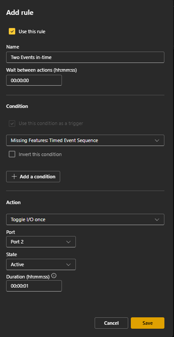Viewport: 174px width, 337px height.
Task: Click the Add a condition button
Action: coord(33,177)
